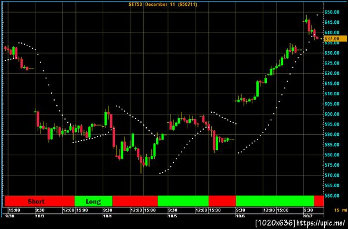This screenshot has width=348, height=229.
Task: Click the 650.00 price axis label
Action: coord(332,12)
